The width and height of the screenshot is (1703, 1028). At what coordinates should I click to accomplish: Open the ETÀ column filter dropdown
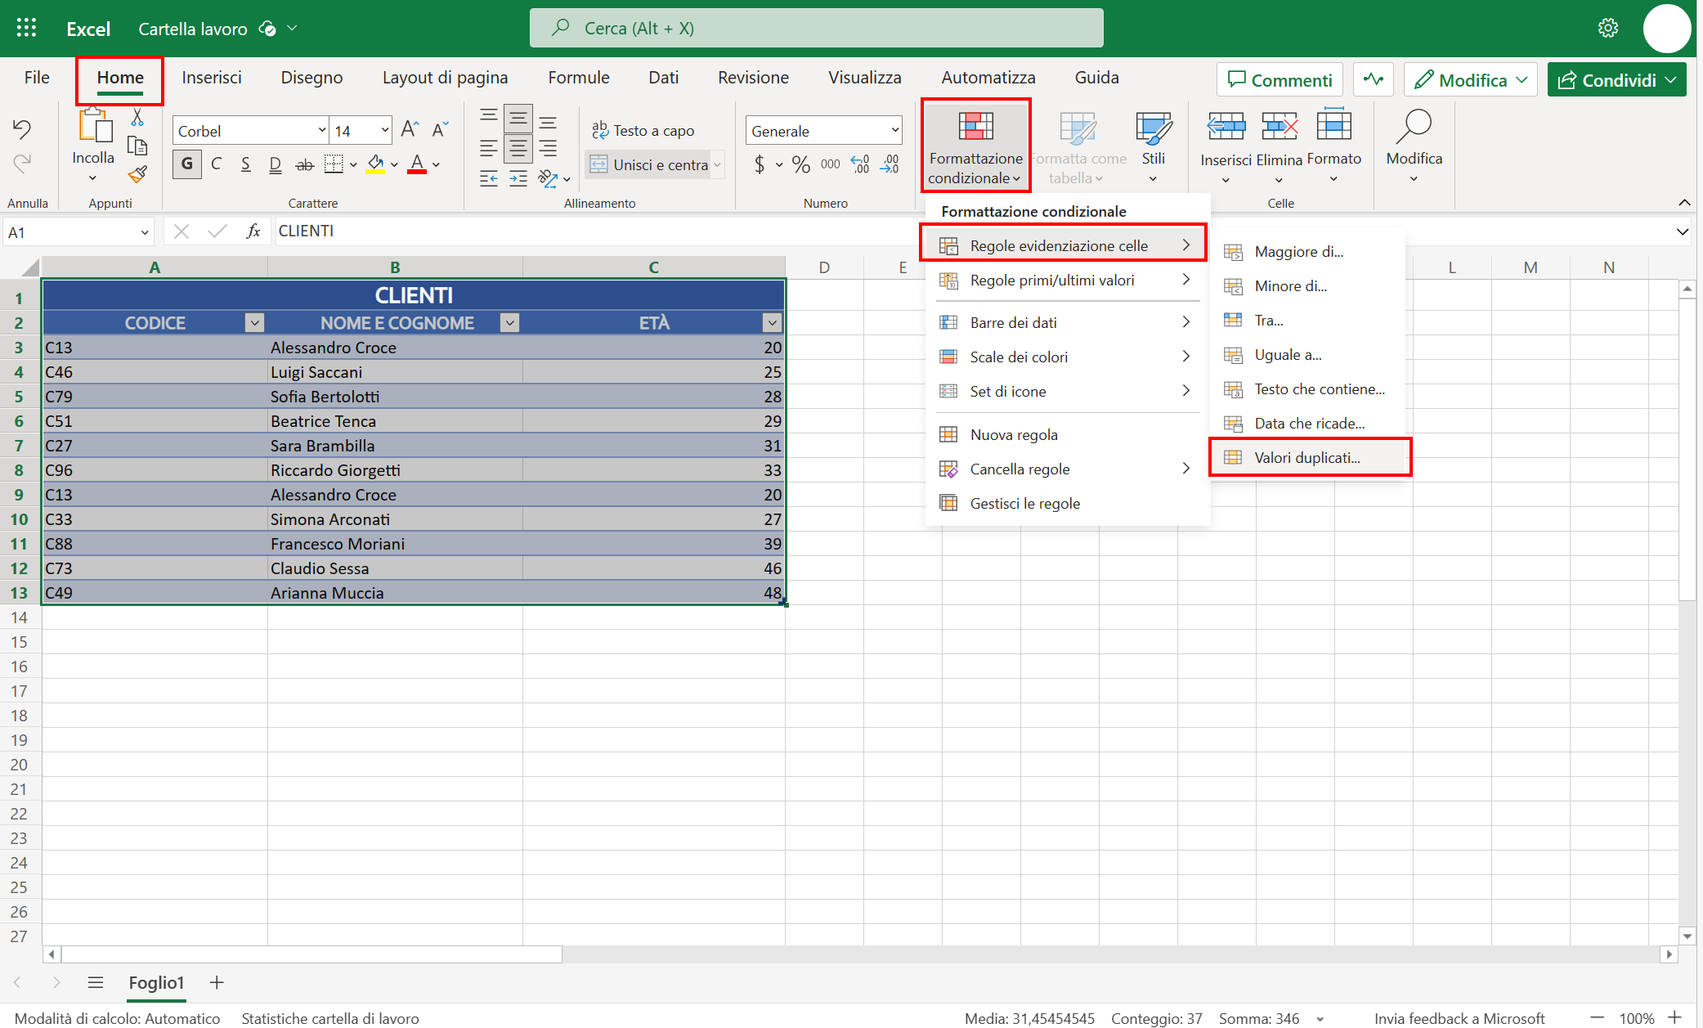(771, 322)
